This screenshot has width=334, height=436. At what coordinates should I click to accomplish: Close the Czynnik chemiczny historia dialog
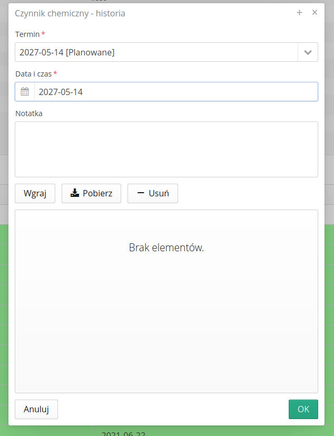point(315,13)
